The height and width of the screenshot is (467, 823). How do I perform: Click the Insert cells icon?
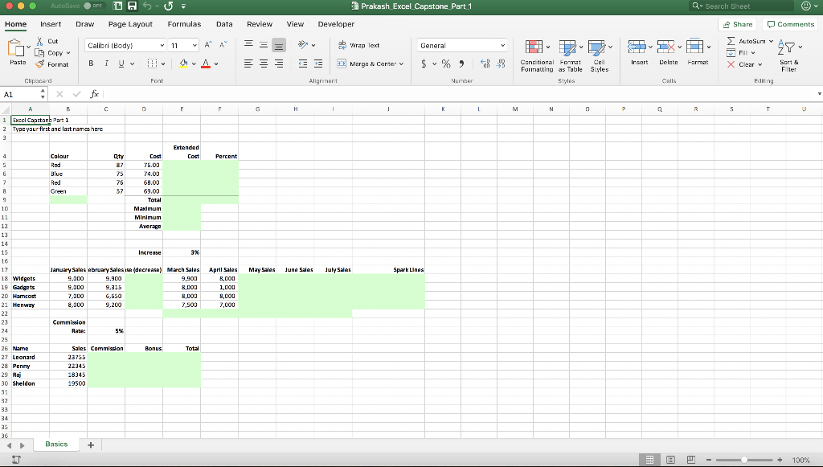pyautogui.click(x=637, y=47)
